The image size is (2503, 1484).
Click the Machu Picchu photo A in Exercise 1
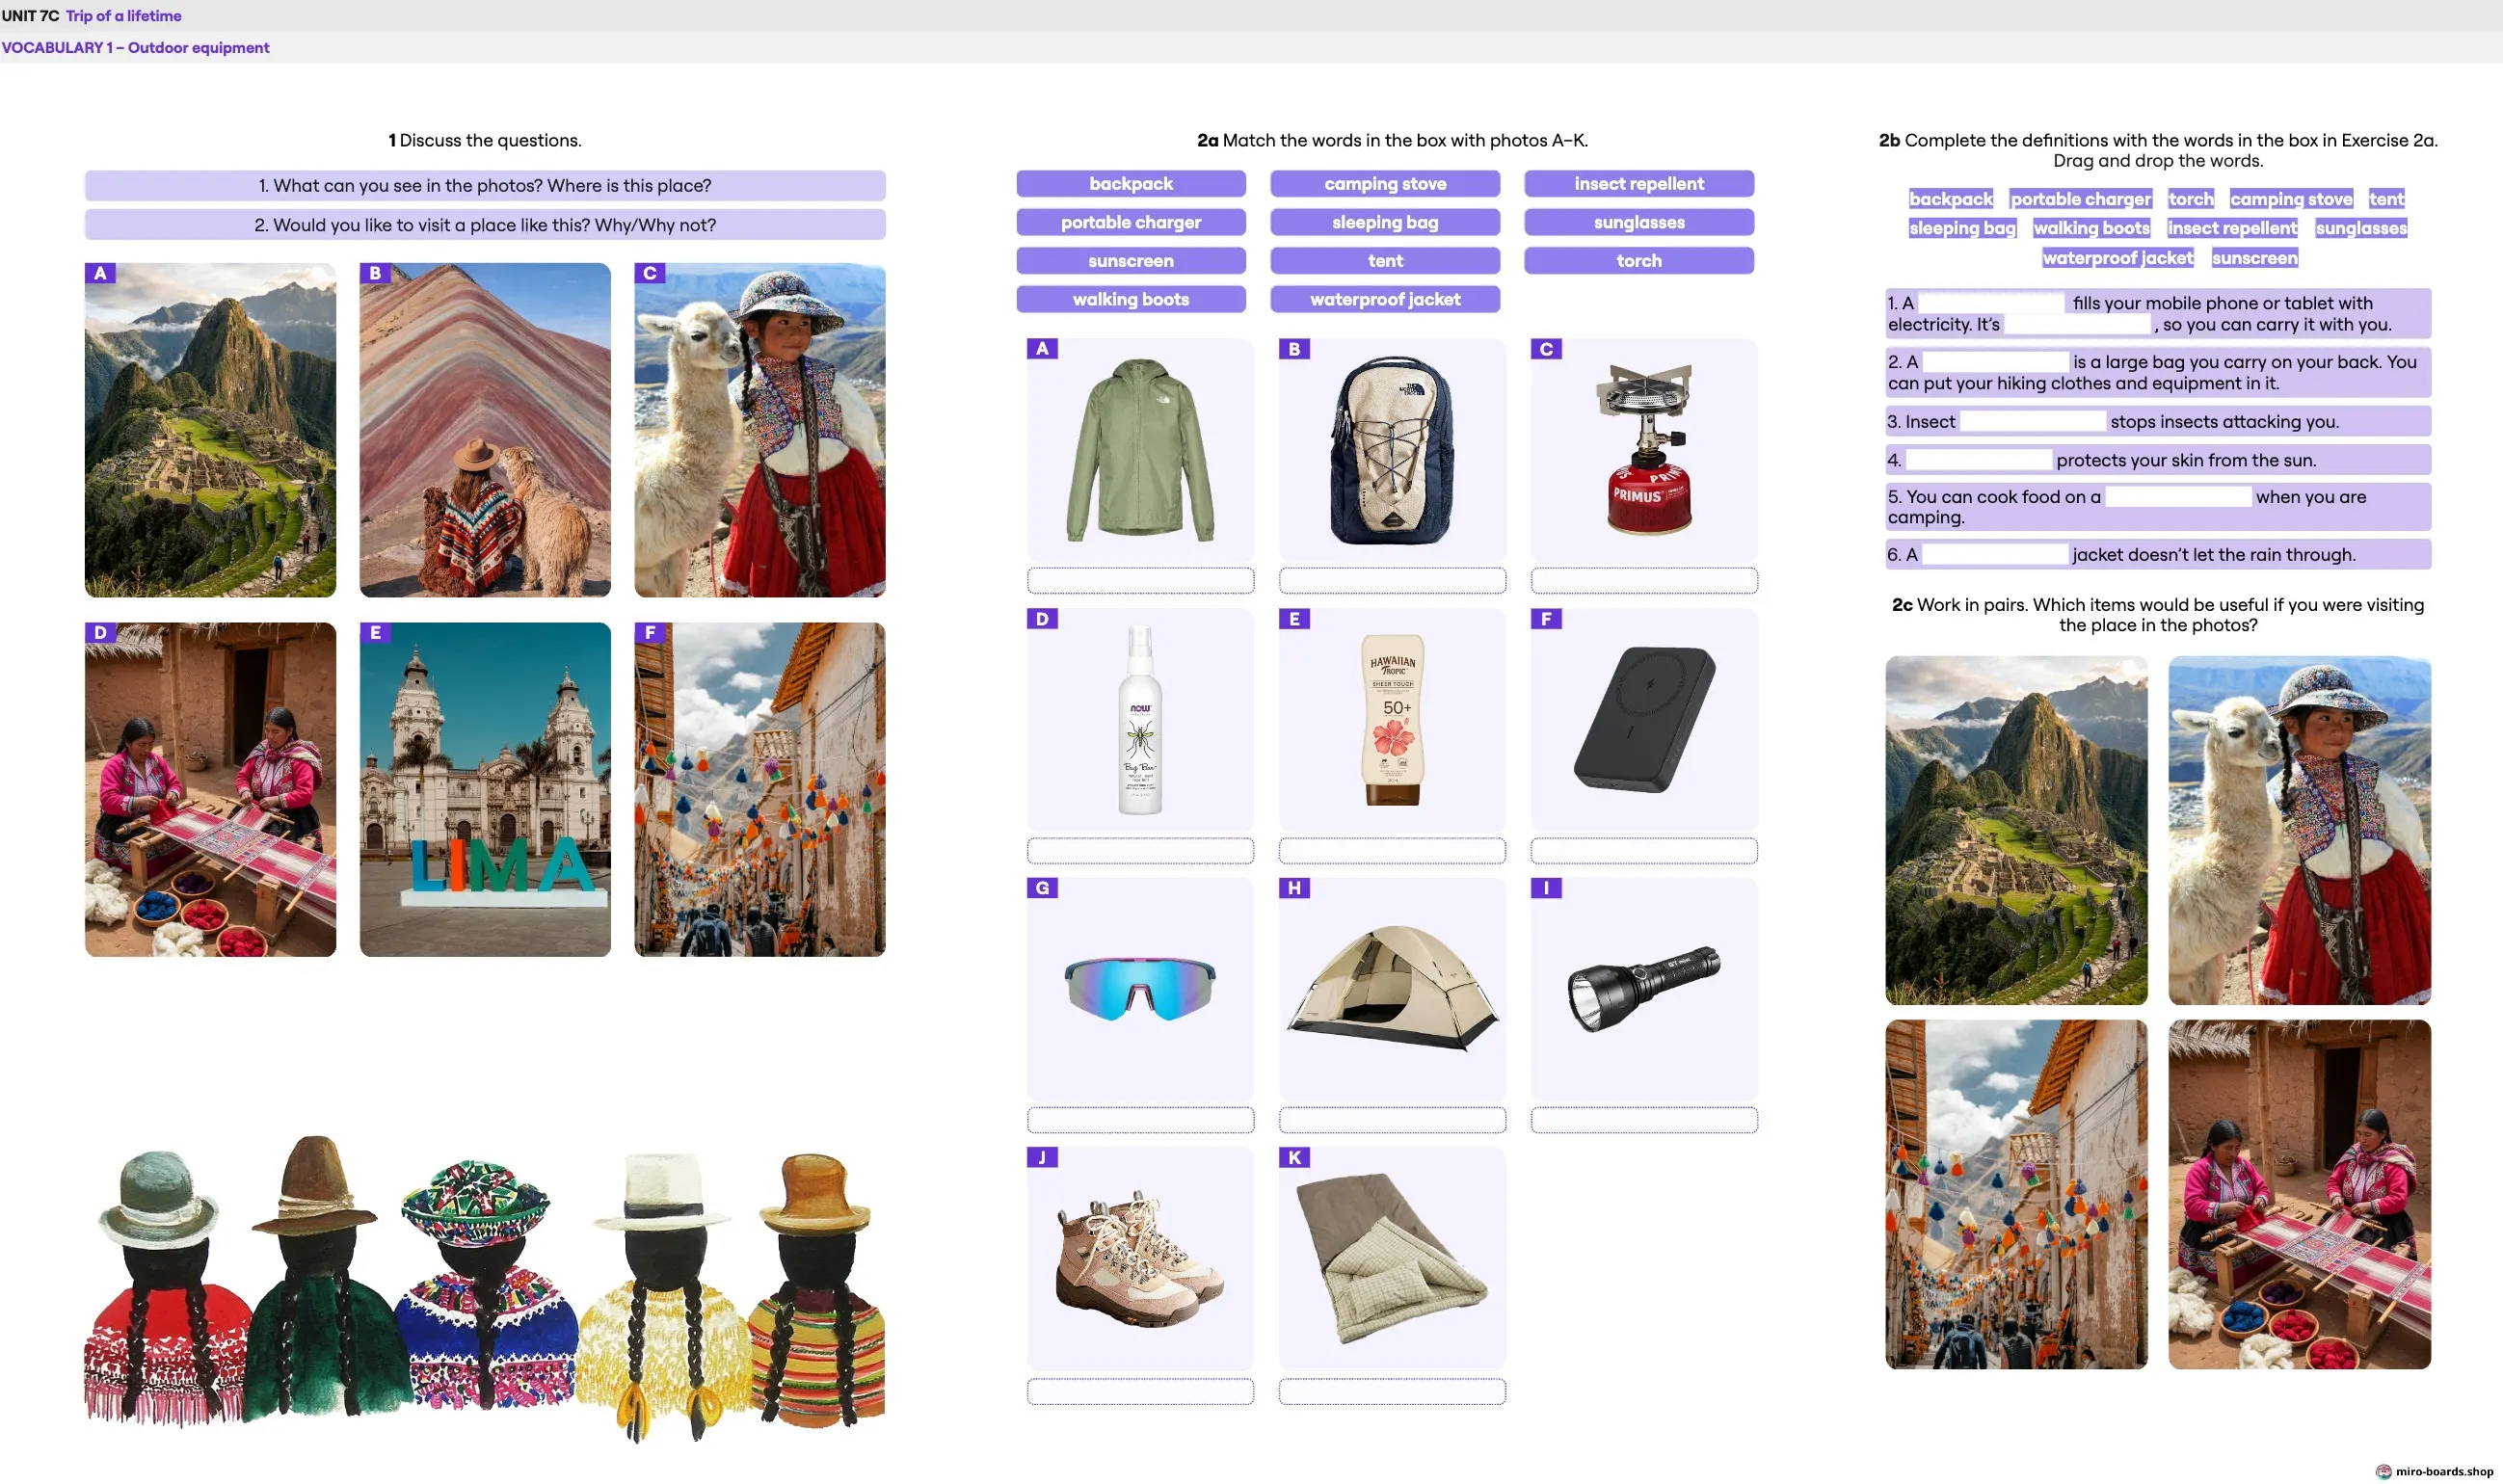(x=210, y=431)
